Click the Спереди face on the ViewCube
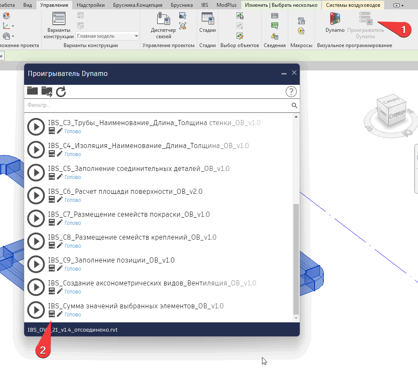This screenshot has width=418, height=369. point(397,115)
